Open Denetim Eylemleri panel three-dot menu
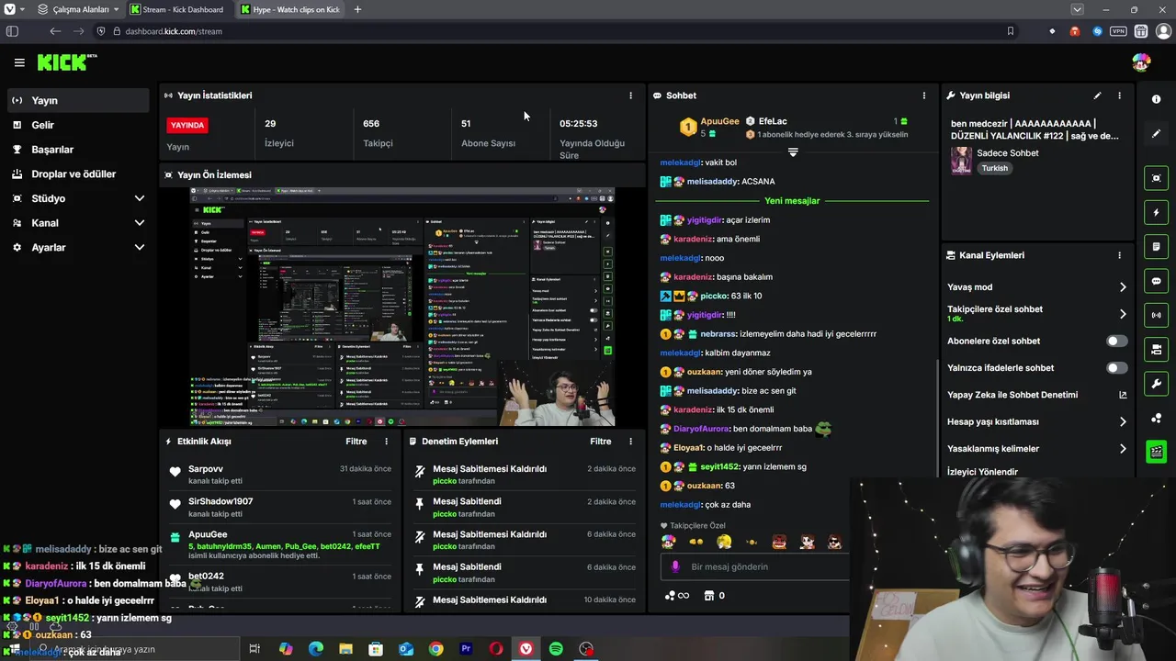Viewport: 1176px width, 661px height. (630, 442)
